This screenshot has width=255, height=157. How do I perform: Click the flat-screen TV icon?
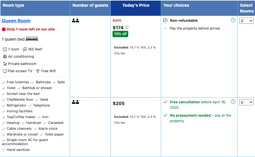pyautogui.click(x=5, y=71)
